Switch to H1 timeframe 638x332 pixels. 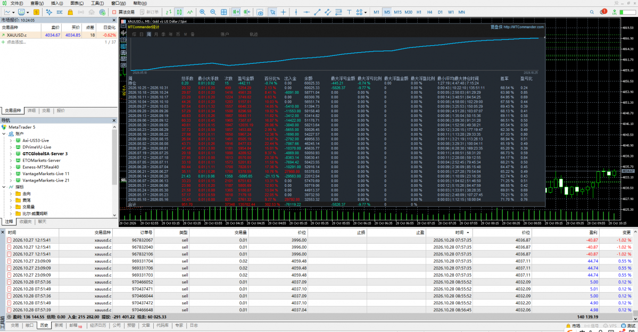[x=419, y=12]
